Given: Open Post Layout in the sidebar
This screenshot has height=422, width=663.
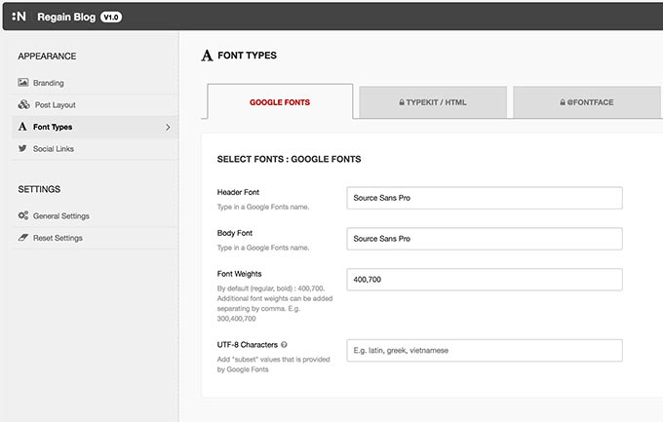Looking at the screenshot, I should point(96,105).
